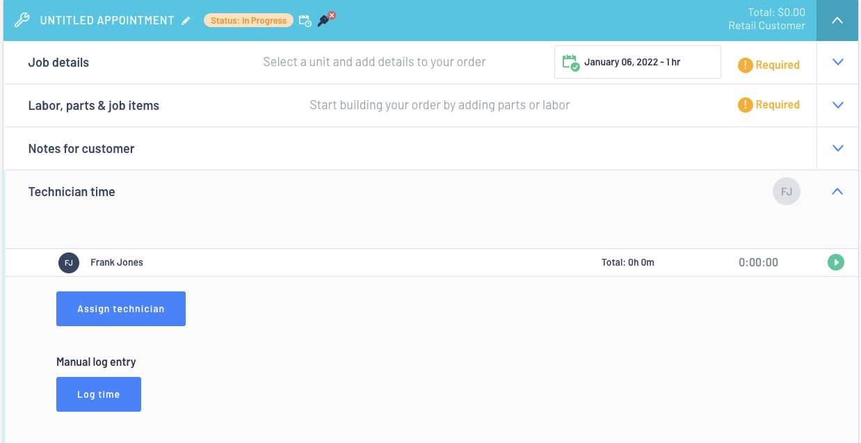
Task: Click Frank Jones dark FJ avatar
Action: click(69, 263)
